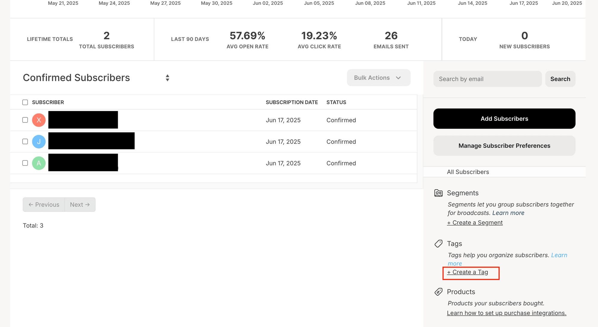
Task: Click the Search button
Action: tap(560, 79)
